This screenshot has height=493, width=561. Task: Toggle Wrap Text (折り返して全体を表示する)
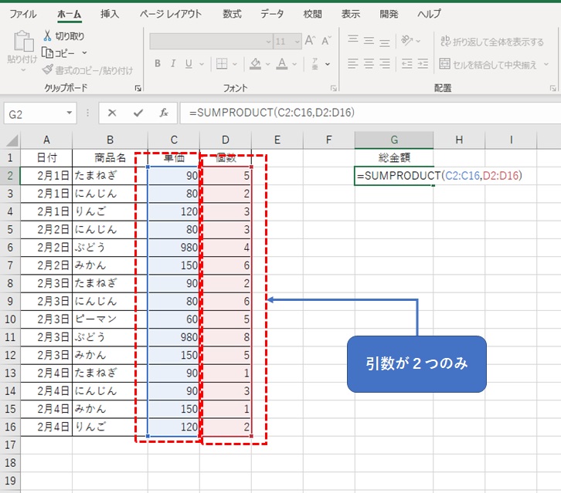coord(492,42)
